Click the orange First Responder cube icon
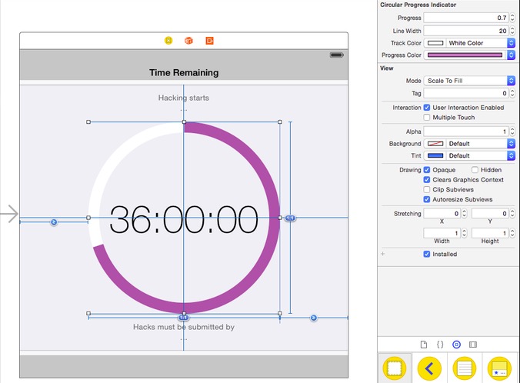The height and width of the screenshot is (383, 520). pyautogui.click(x=188, y=41)
